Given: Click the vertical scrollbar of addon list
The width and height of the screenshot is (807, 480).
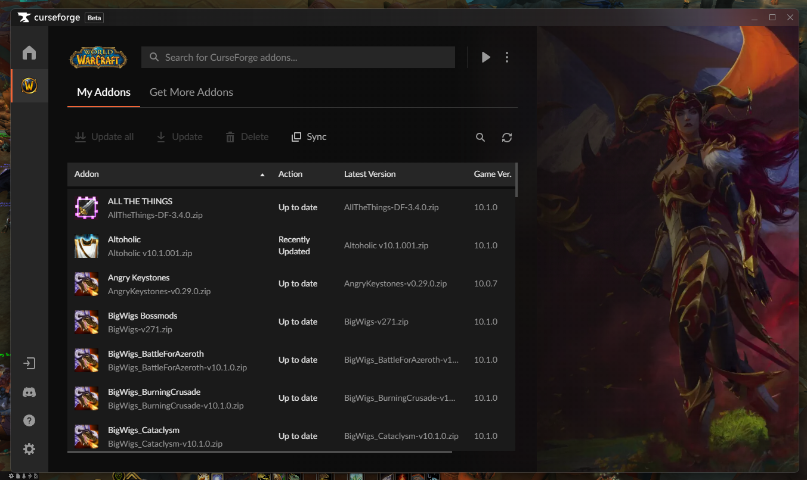Looking at the screenshot, I should [517, 180].
